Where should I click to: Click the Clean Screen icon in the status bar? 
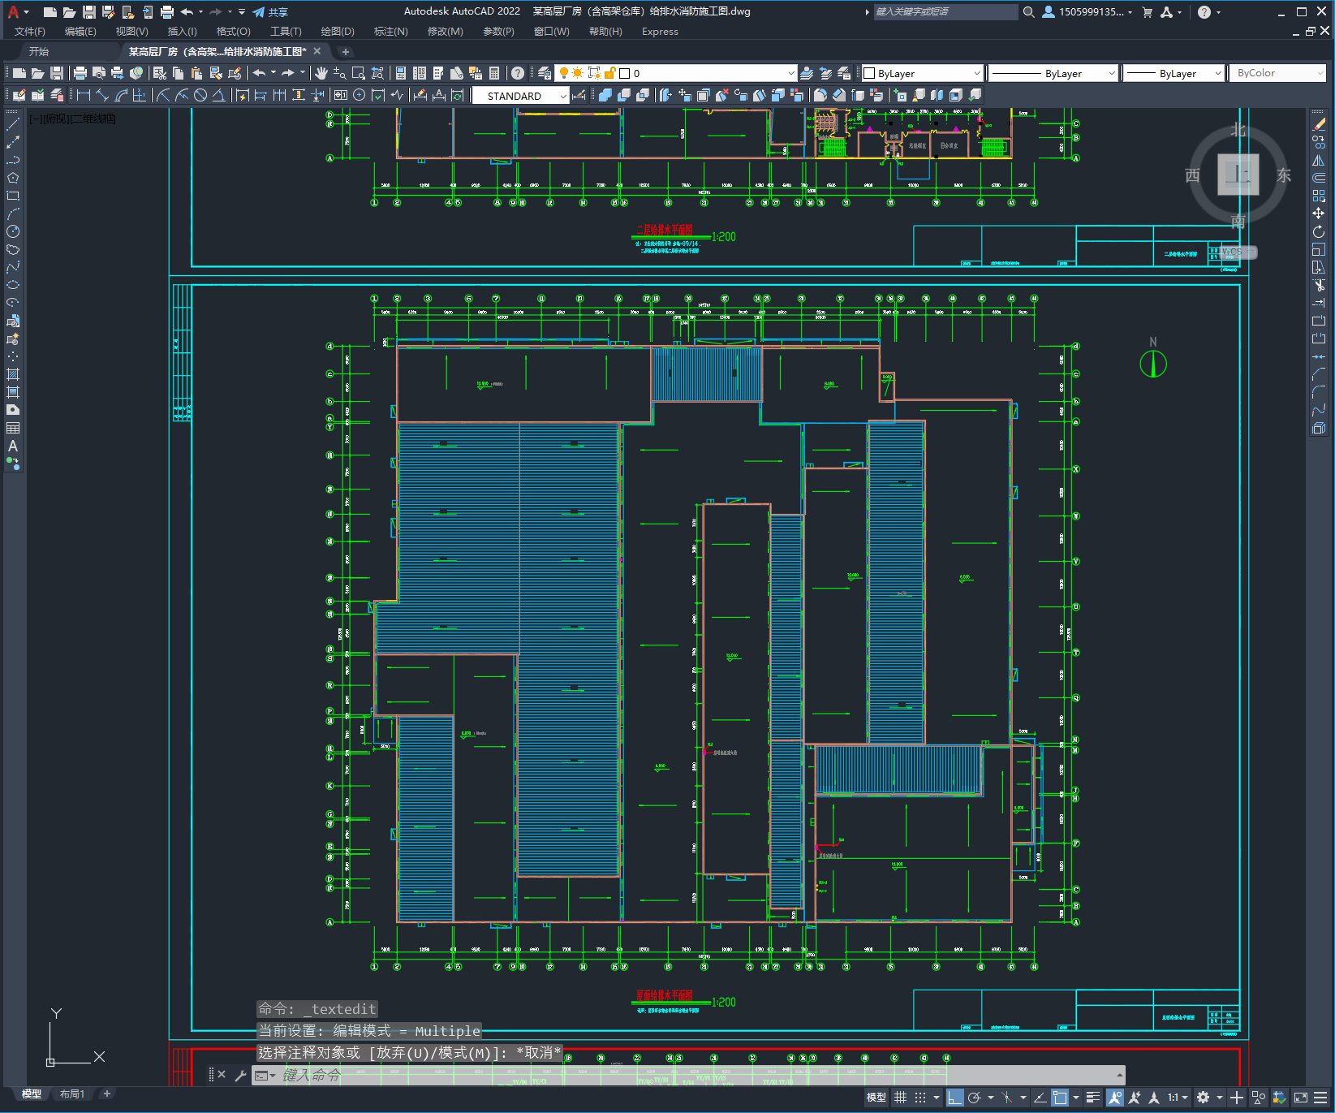click(1300, 1098)
